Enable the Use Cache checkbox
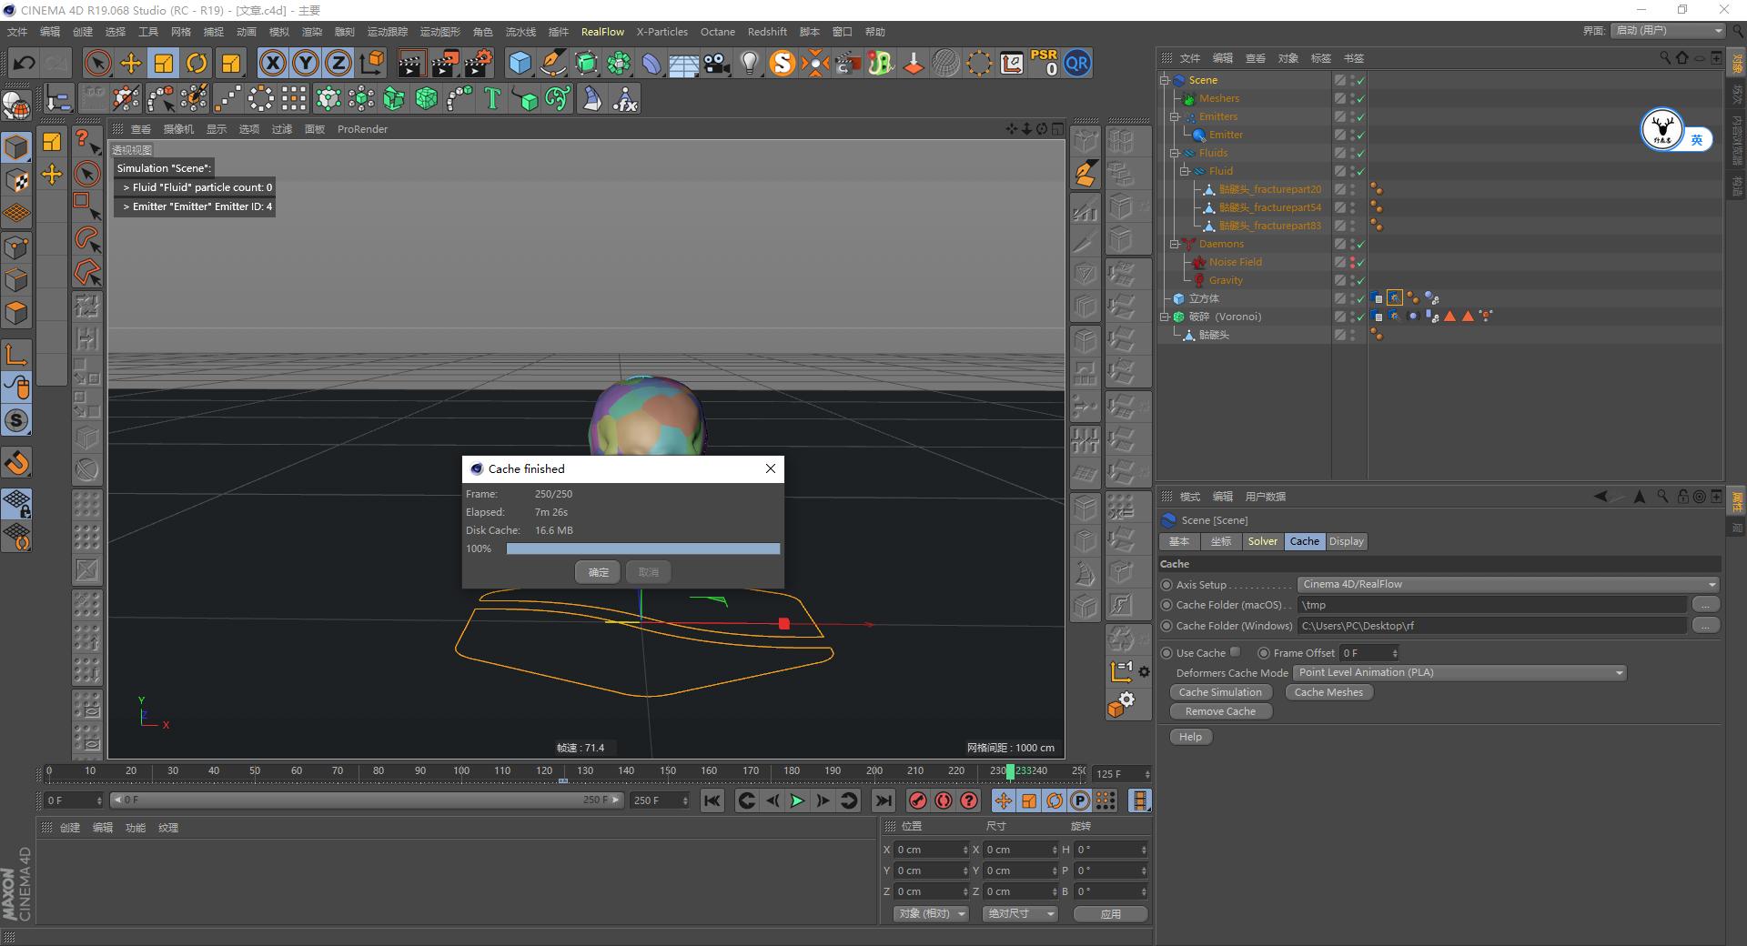The image size is (1747, 946). point(1236,652)
